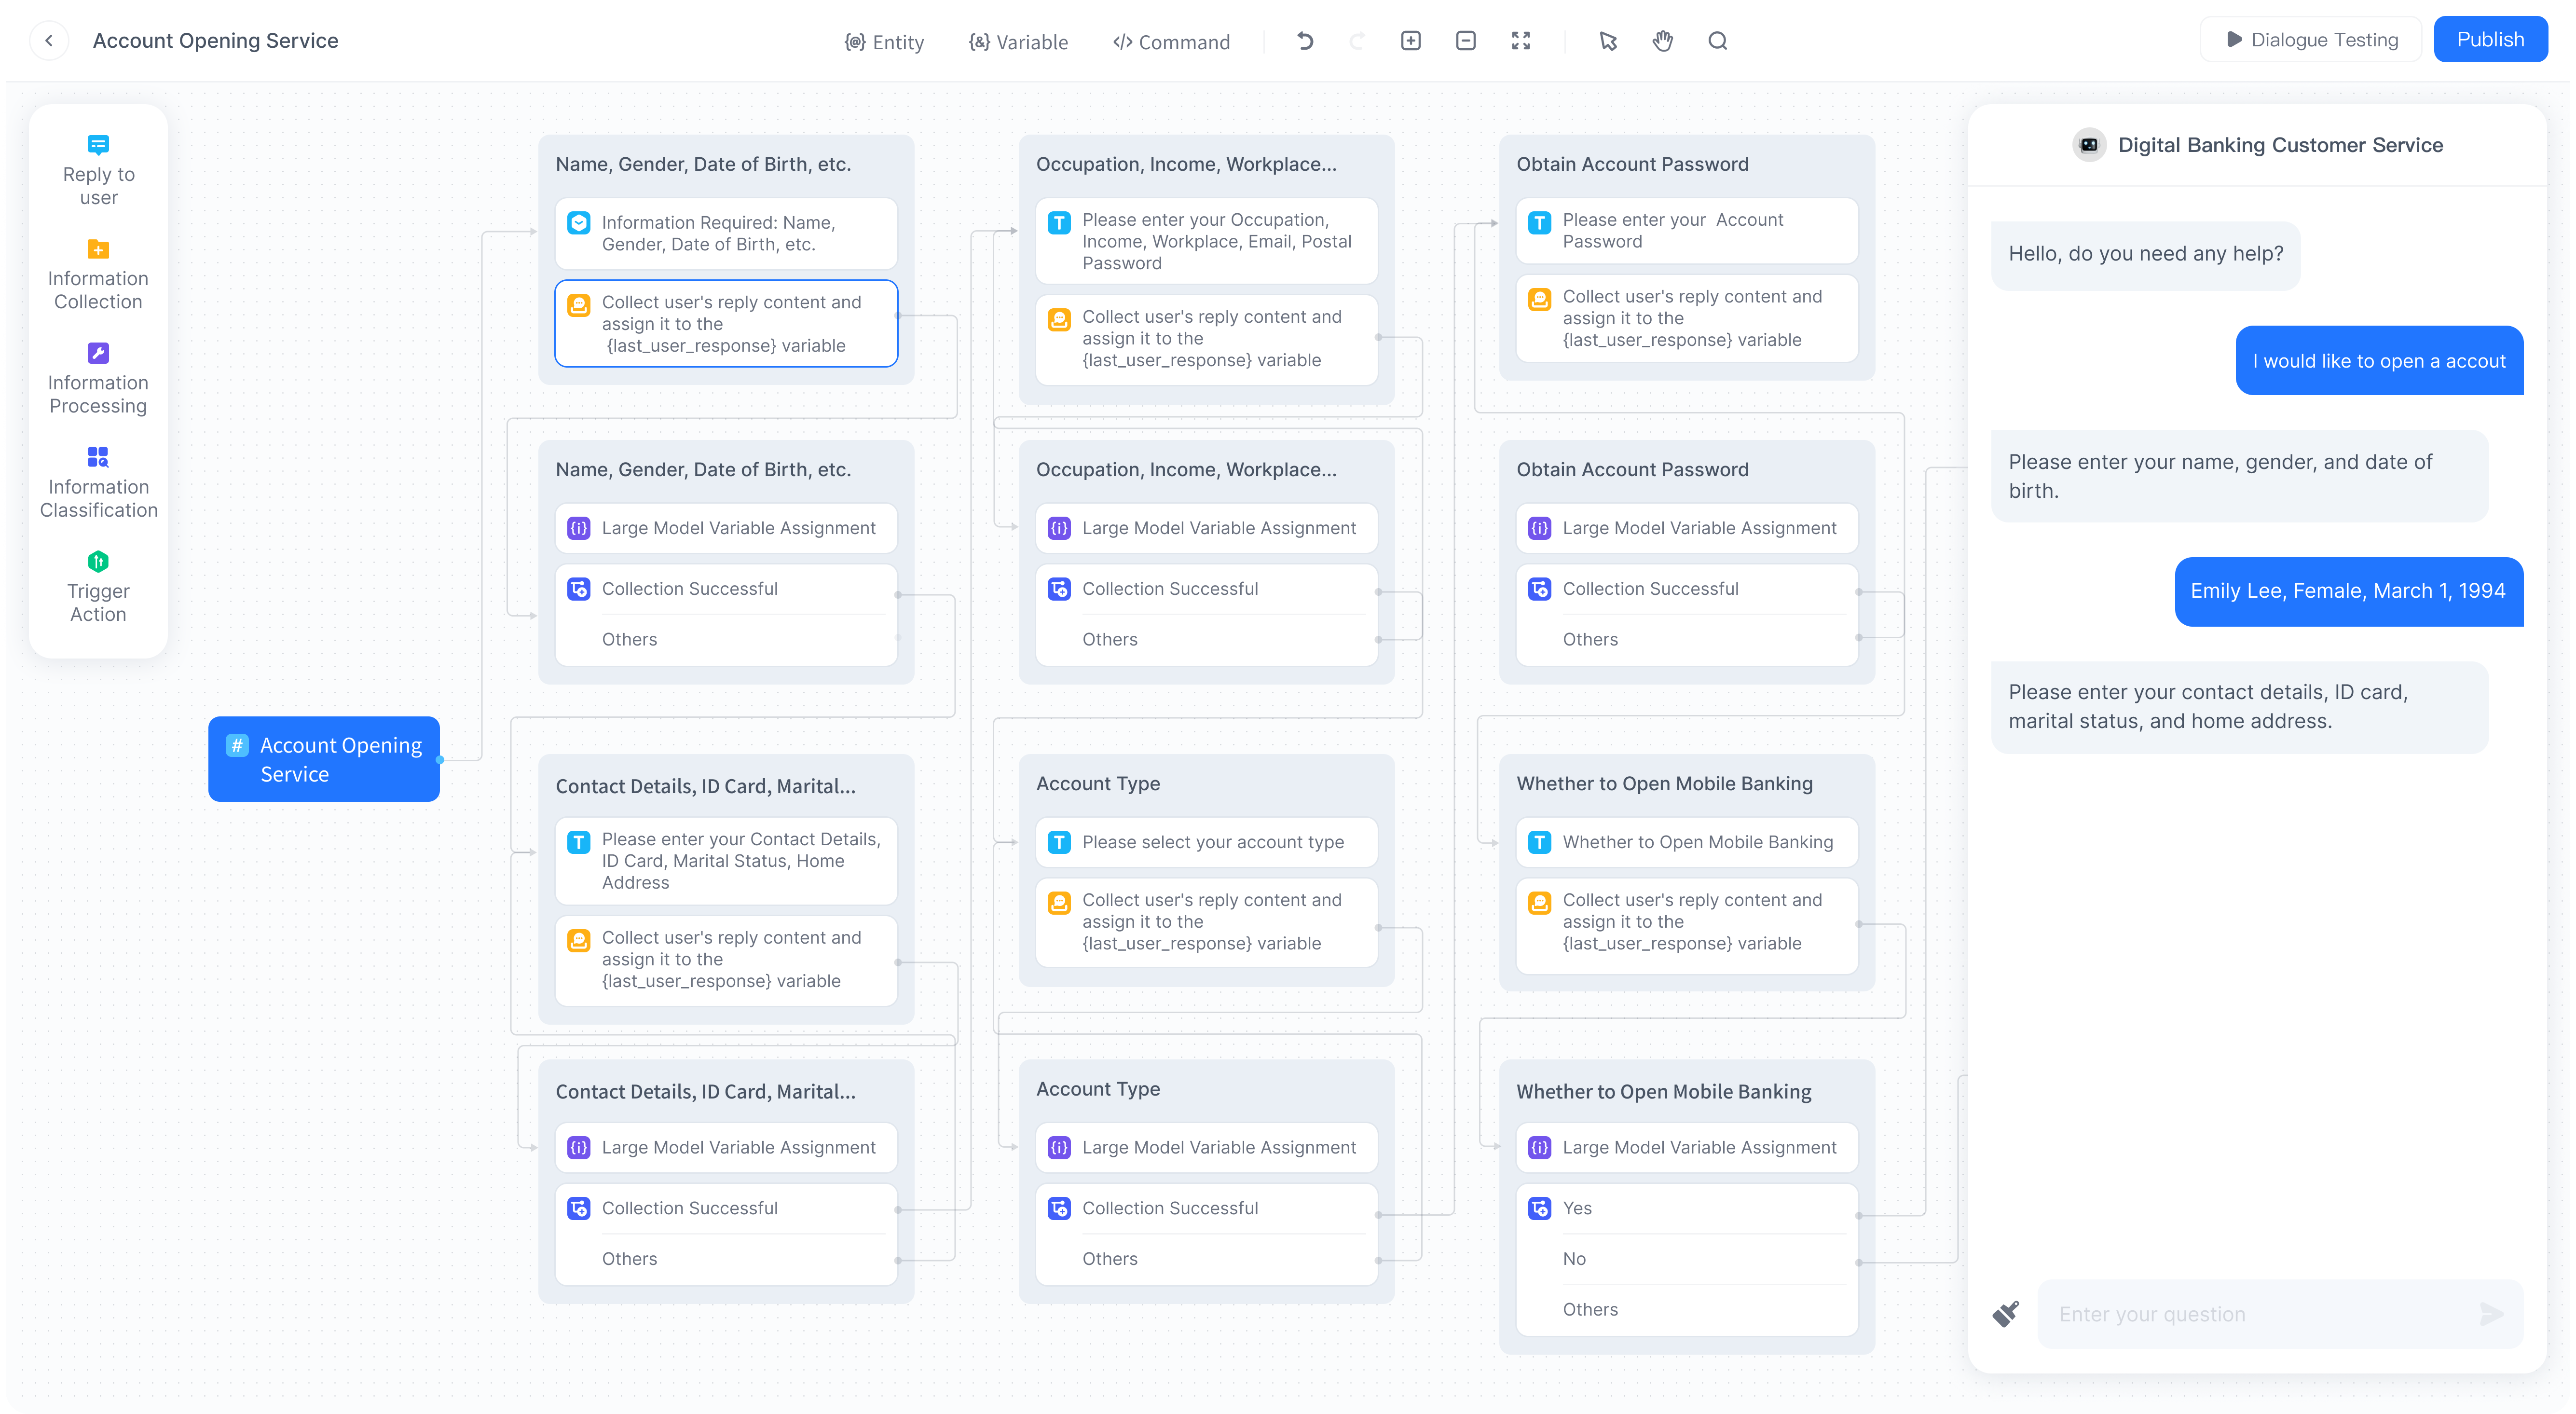Send the message with arrow icon
This screenshot has width=2576, height=1414.
2492,1314
